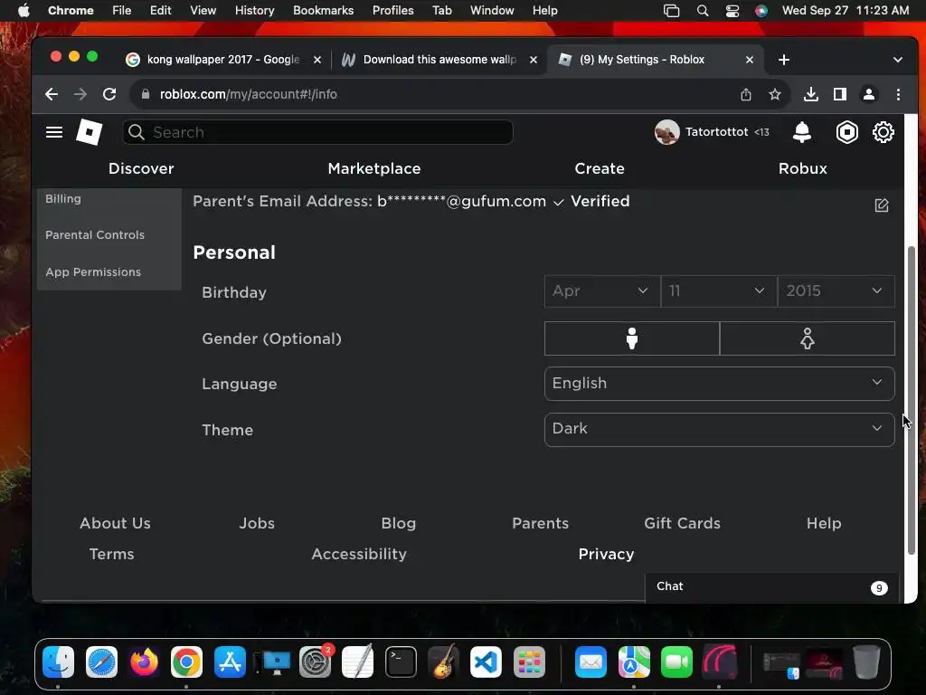This screenshot has width=926, height=695.
Task: Open the History menu
Action: pyautogui.click(x=254, y=10)
